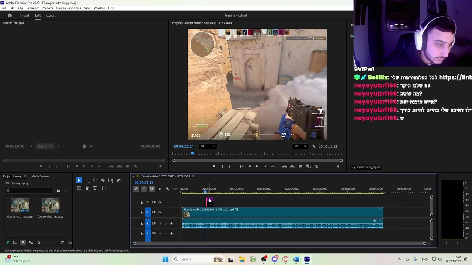472x265 pixels.
Task: Switch to Import workspace tab
Action: (24, 15)
